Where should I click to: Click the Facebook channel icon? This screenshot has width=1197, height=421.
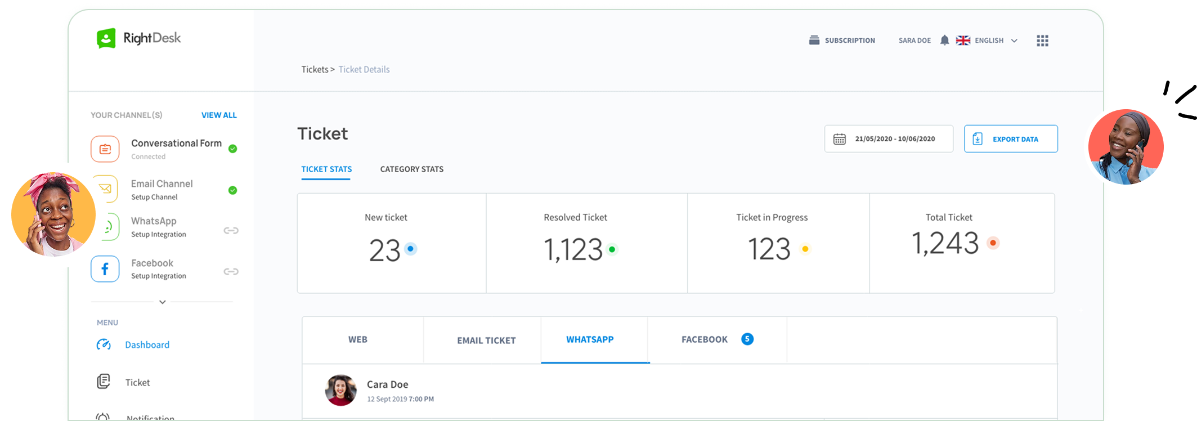[x=105, y=269]
